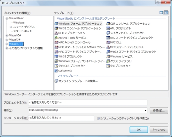Select the Win32 コンソール アプリケーション template icon
This screenshot has width=172, height=137.
tap(56, 28)
